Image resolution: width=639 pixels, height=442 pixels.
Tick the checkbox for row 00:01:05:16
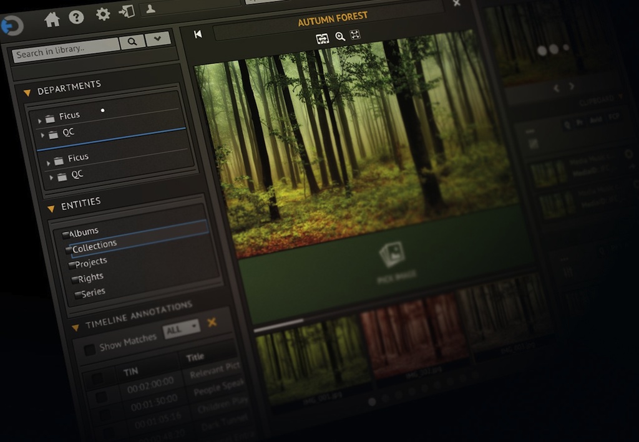click(109, 432)
